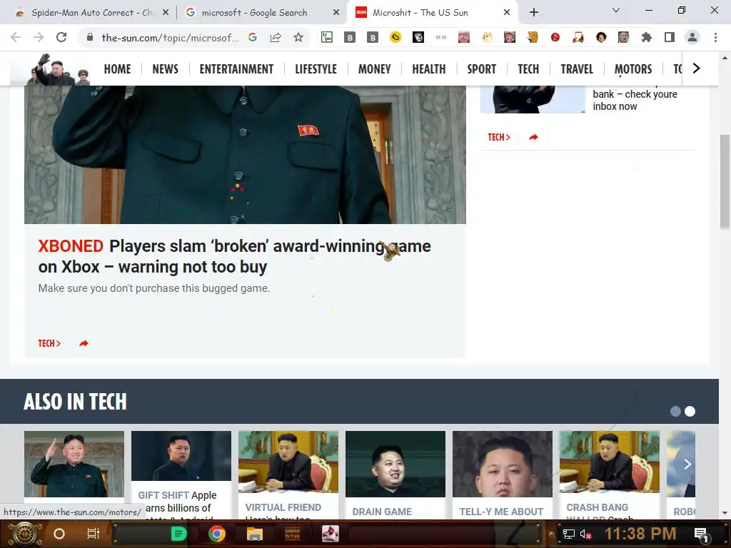Image resolution: width=731 pixels, height=548 pixels.
Task: Toggle the muted volume tray icon
Action: 585,534
